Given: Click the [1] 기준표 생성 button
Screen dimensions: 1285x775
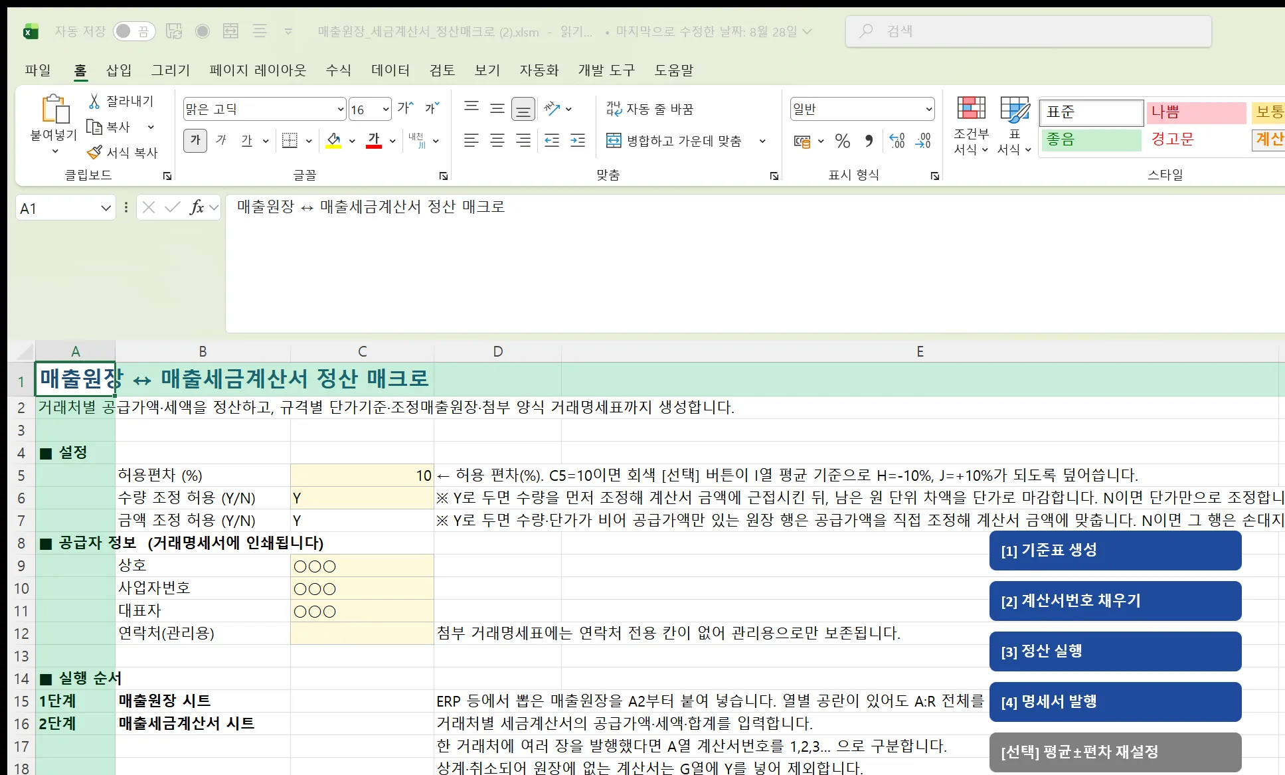Looking at the screenshot, I should (x=1115, y=551).
